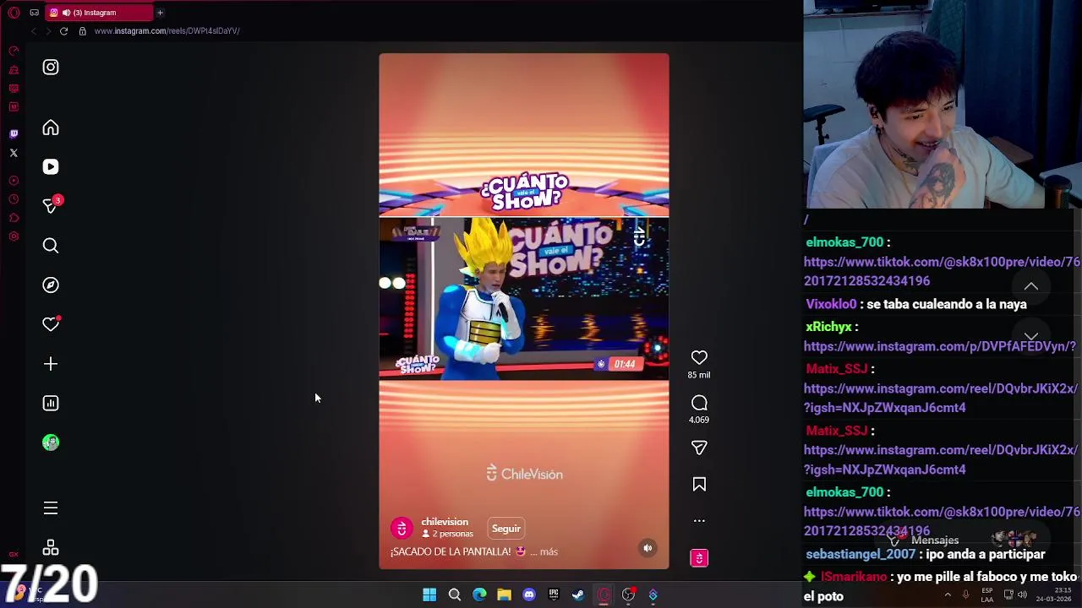
Task: Open OBS Studio from the taskbar
Action: pyautogui.click(x=628, y=595)
